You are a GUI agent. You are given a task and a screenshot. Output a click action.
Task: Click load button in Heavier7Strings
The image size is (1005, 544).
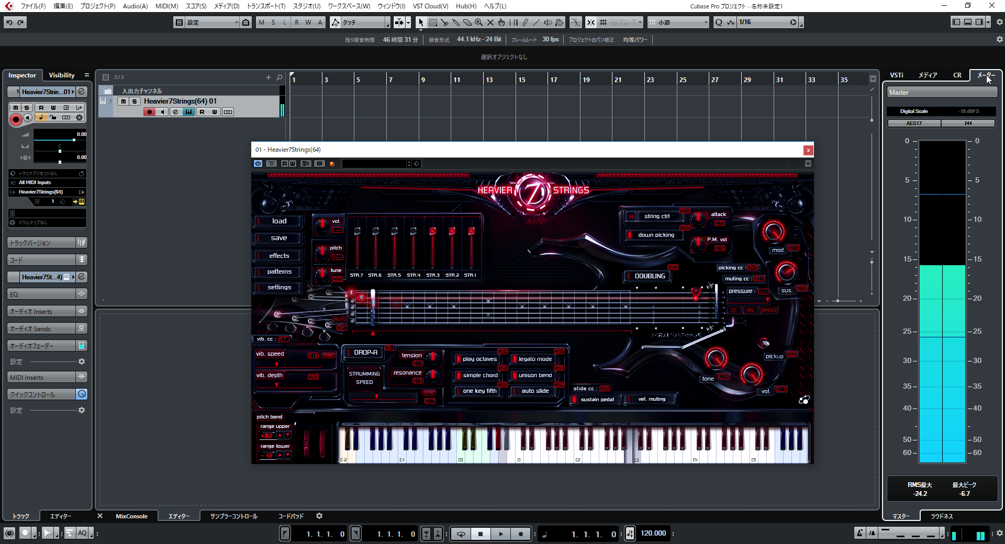279,221
